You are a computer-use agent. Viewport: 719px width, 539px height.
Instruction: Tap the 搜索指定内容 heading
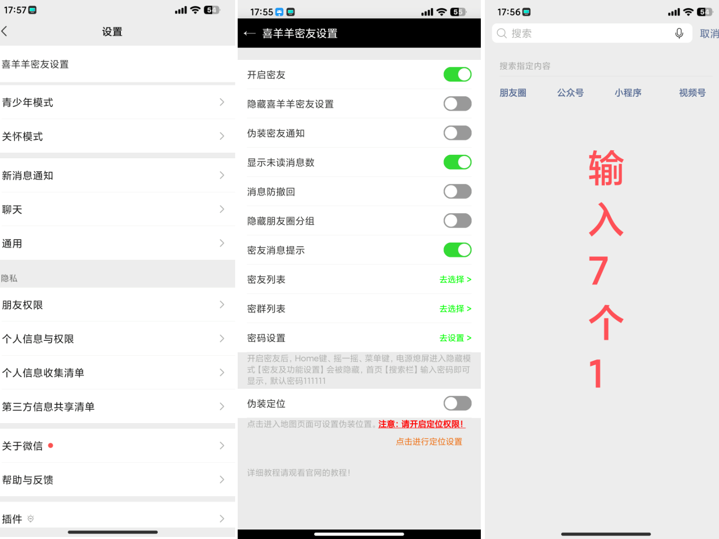click(525, 66)
